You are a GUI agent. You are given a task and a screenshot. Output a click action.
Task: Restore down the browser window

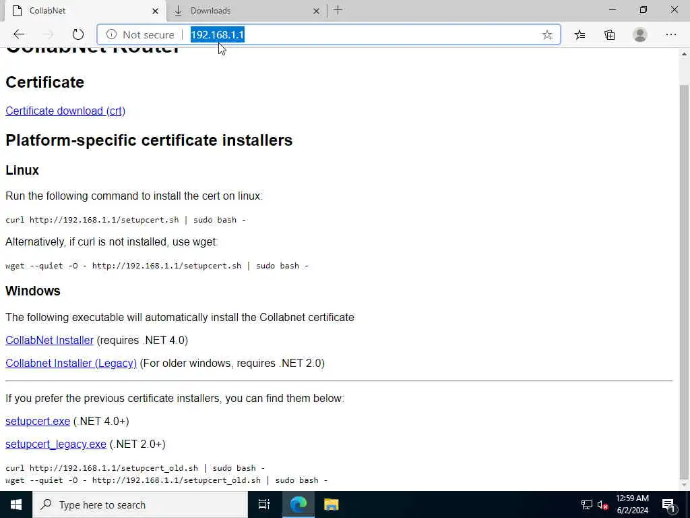[x=644, y=9]
